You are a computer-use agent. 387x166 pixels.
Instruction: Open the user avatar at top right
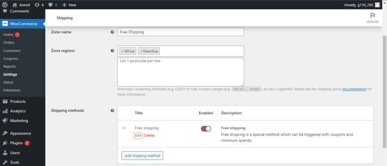[x=377, y=5]
